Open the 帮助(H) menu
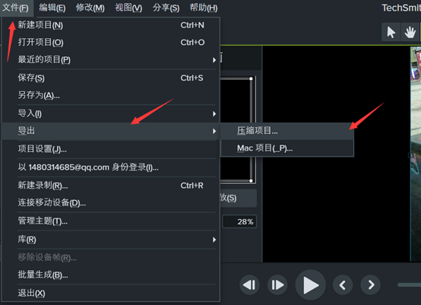 [204, 8]
